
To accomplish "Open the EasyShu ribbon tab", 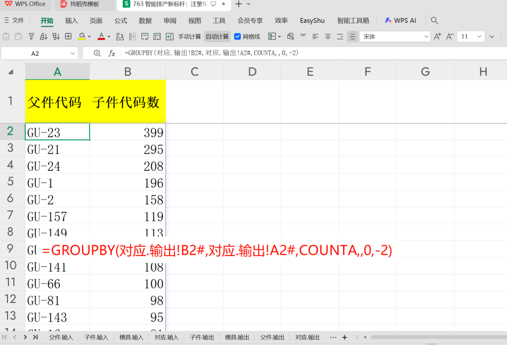I will tap(312, 20).
